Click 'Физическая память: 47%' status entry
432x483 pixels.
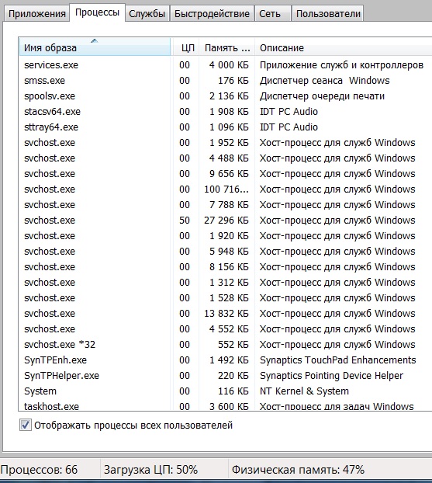298,470
